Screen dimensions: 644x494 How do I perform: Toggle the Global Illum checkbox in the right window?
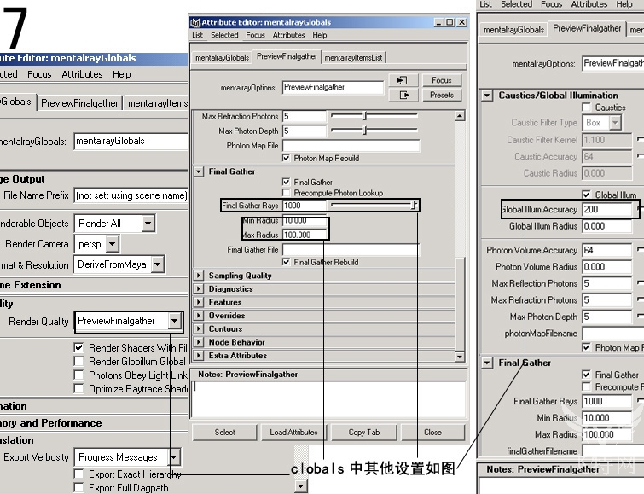(x=587, y=195)
